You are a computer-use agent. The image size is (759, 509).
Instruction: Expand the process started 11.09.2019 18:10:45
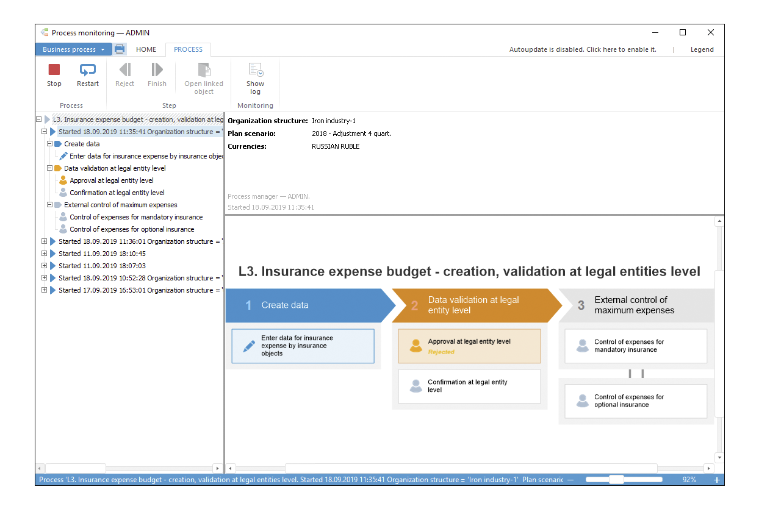coord(45,254)
